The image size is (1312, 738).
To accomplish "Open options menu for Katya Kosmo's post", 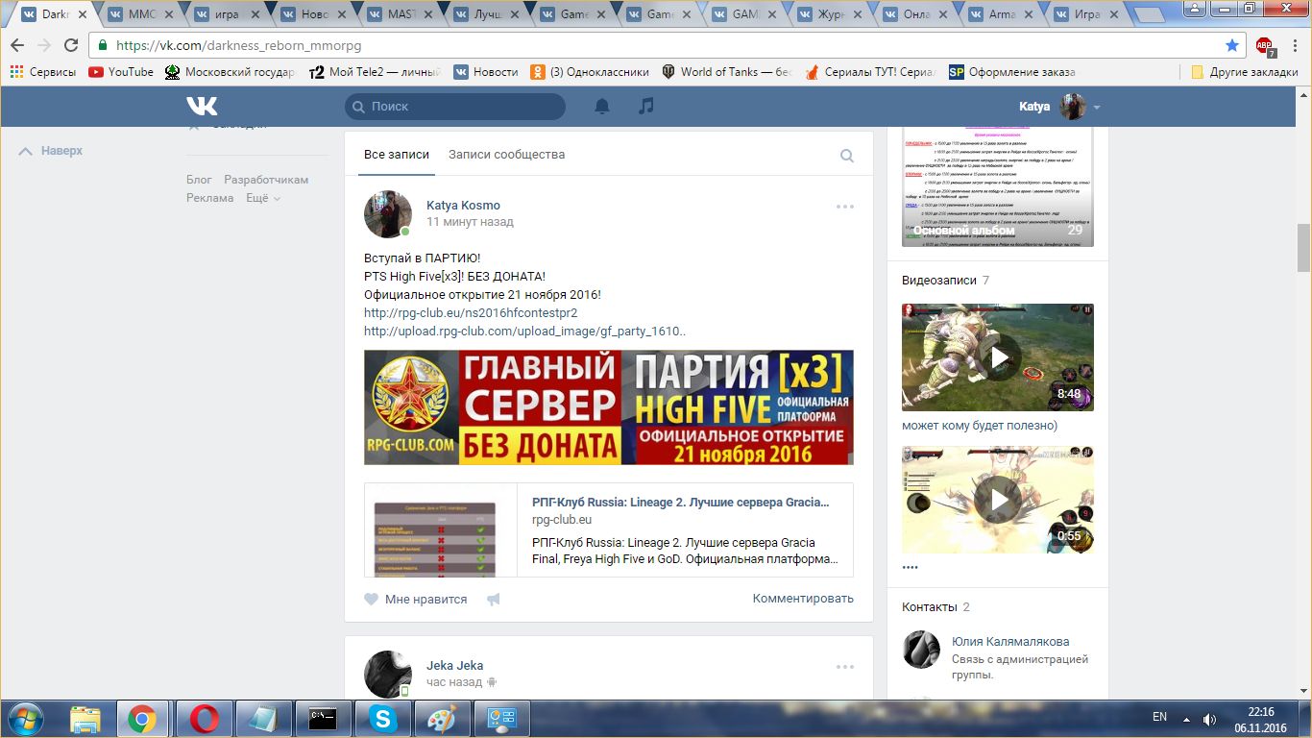I will point(844,207).
